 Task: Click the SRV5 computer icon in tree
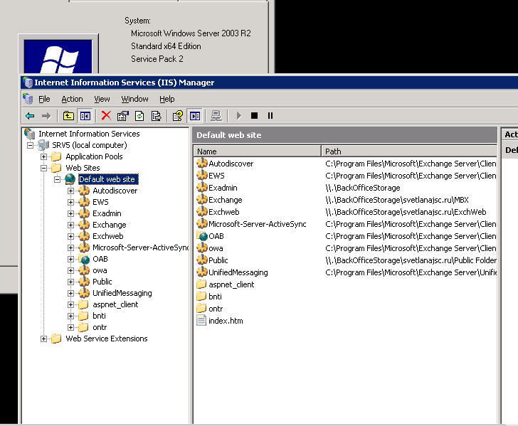(x=43, y=145)
